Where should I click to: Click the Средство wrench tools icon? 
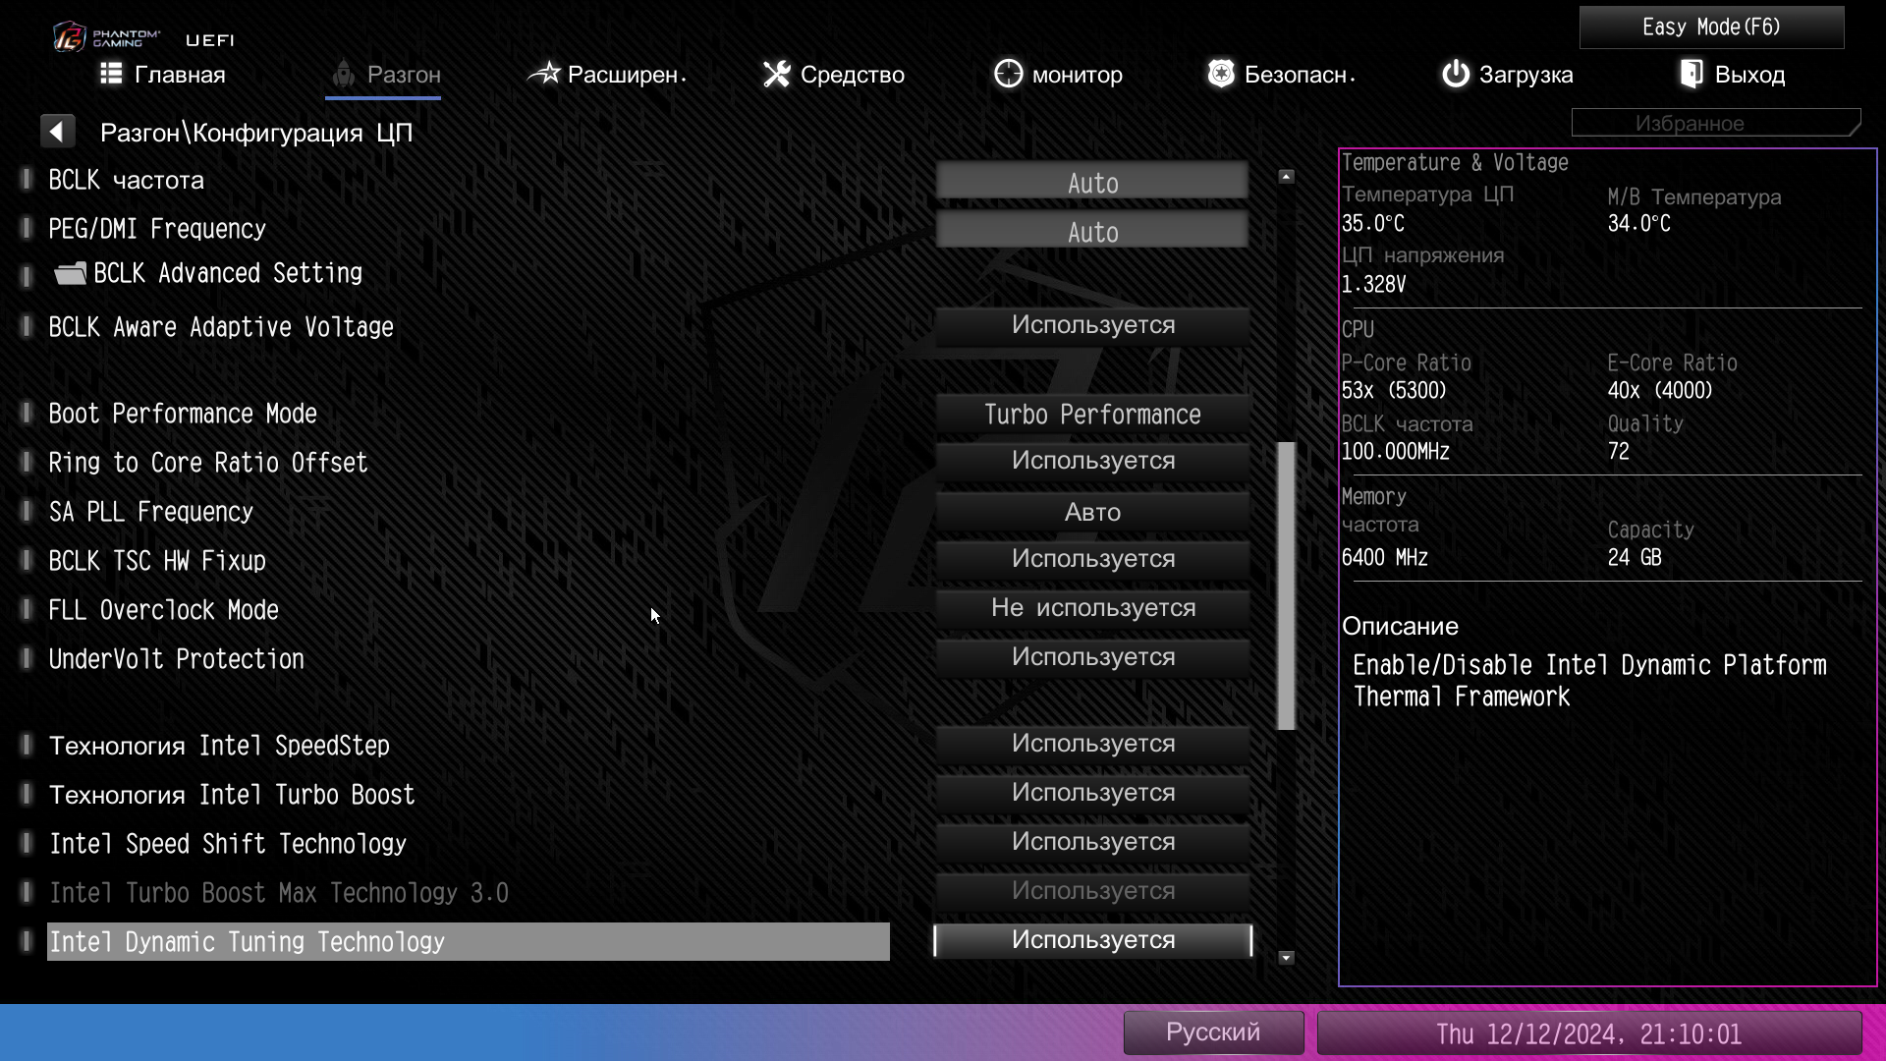tap(776, 74)
